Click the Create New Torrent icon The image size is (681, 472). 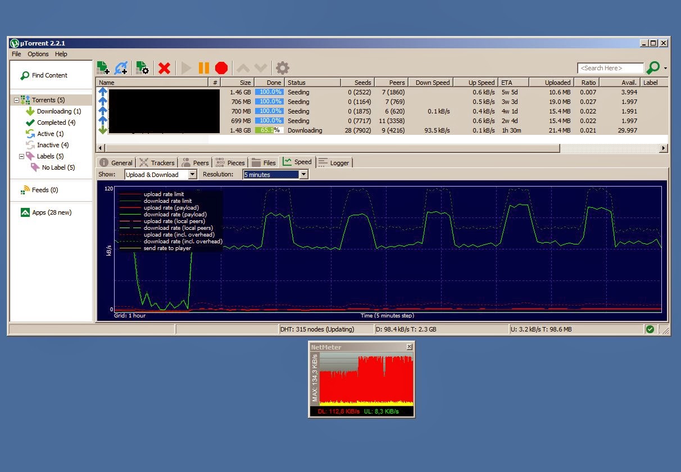pyautogui.click(x=142, y=68)
